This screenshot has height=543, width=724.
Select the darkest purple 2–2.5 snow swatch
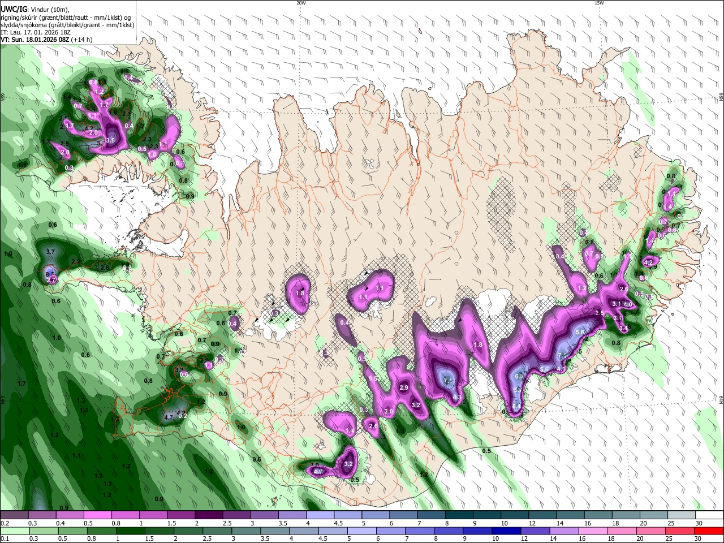click(209, 515)
